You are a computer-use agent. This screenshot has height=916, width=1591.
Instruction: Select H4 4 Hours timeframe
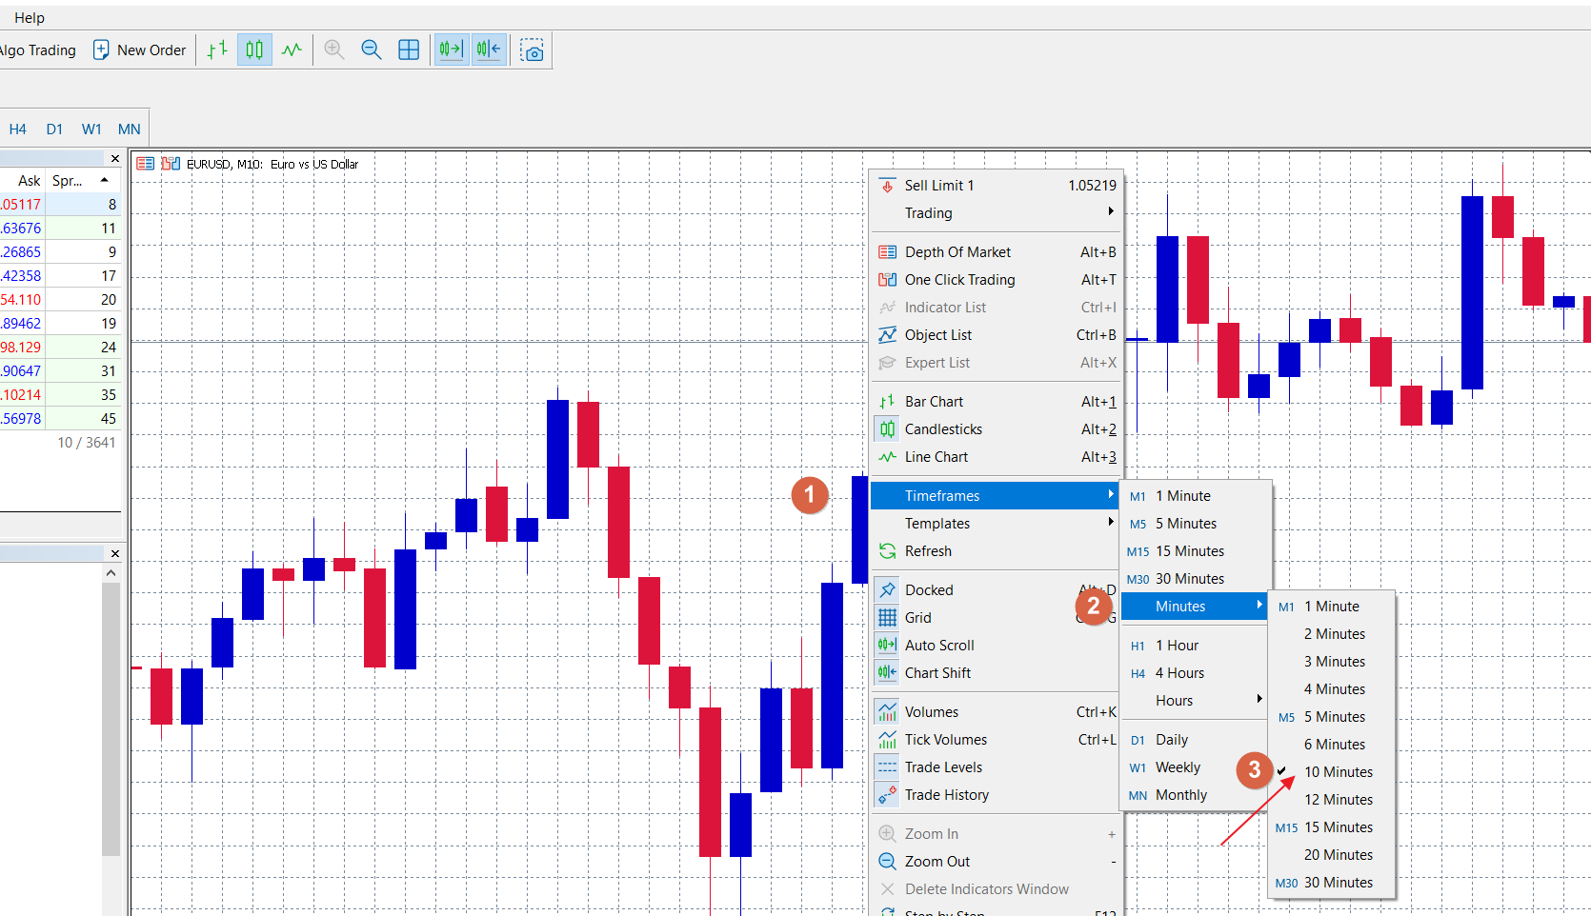click(x=1196, y=673)
